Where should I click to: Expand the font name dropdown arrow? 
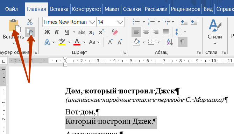point(92,22)
